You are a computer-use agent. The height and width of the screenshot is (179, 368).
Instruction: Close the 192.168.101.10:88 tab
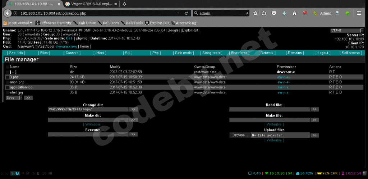click(59, 4)
